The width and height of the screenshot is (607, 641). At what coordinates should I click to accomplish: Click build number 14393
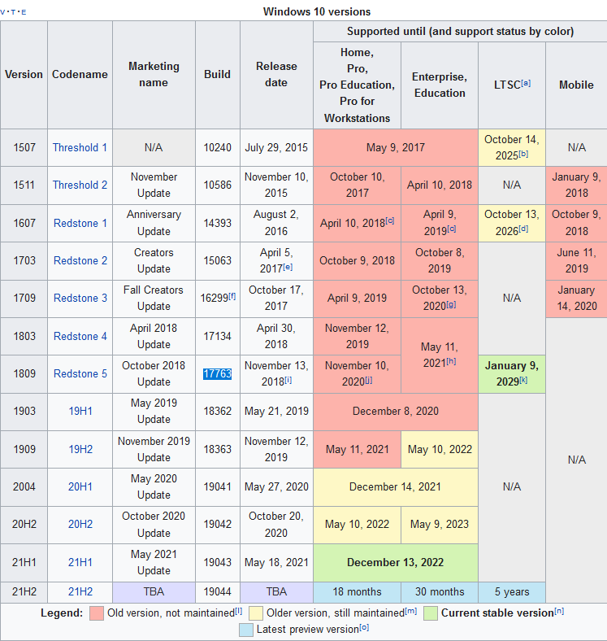coord(217,223)
